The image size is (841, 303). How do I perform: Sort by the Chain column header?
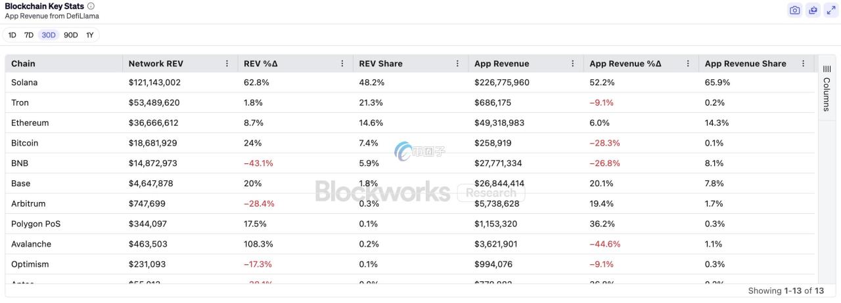(x=24, y=64)
